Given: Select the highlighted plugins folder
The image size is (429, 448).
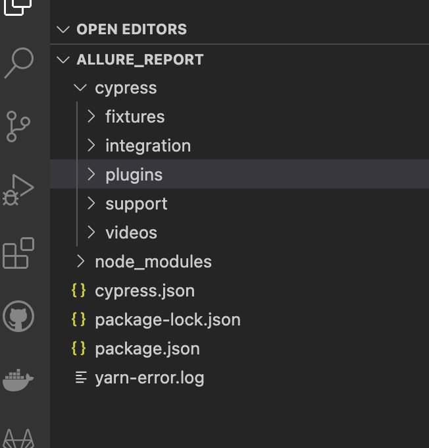Looking at the screenshot, I should click(240, 175).
